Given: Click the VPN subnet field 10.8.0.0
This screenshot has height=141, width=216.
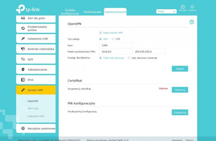Looking at the screenshot, I should tap(116, 51).
